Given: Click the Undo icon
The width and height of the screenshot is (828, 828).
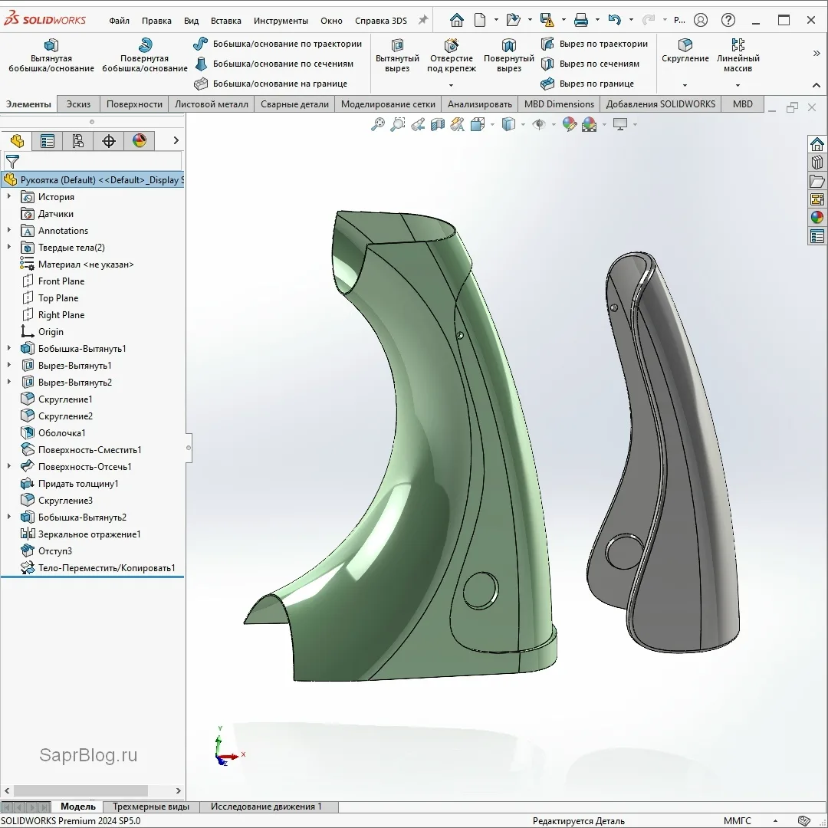Looking at the screenshot, I should point(615,20).
